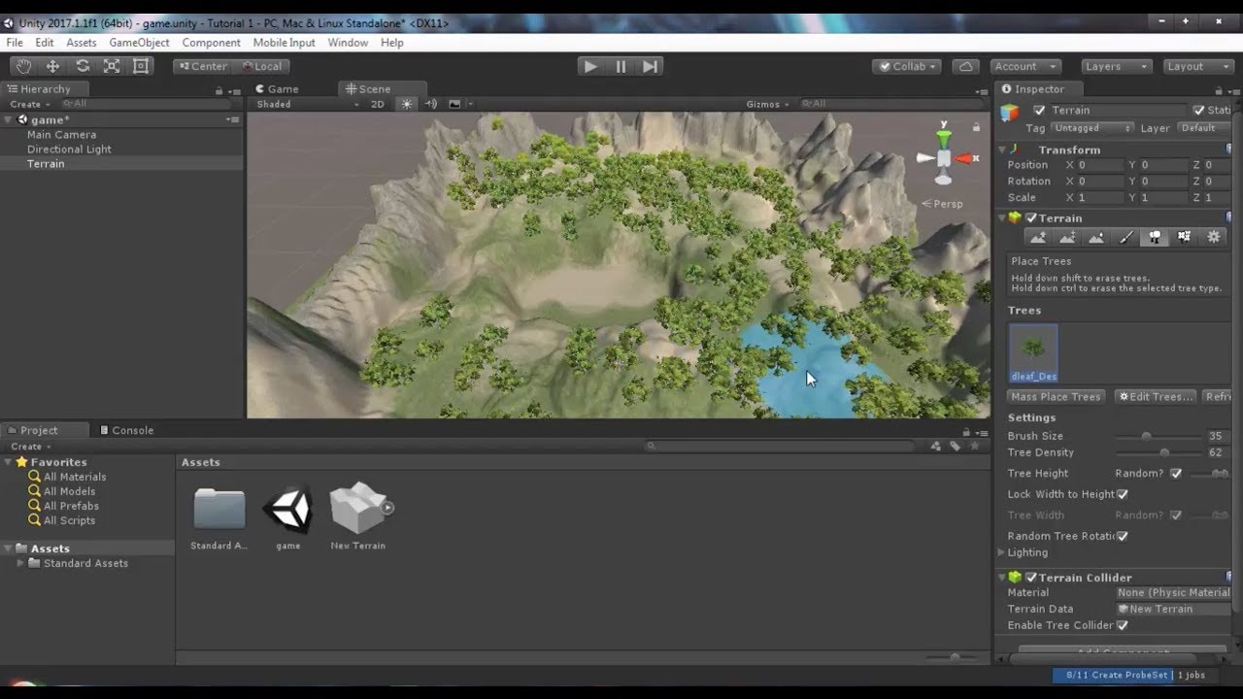Image resolution: width=1243 pixels, height=699 pixels.
Task: Select Smooth Height terrain tool
Action: tap(1096, 237)
